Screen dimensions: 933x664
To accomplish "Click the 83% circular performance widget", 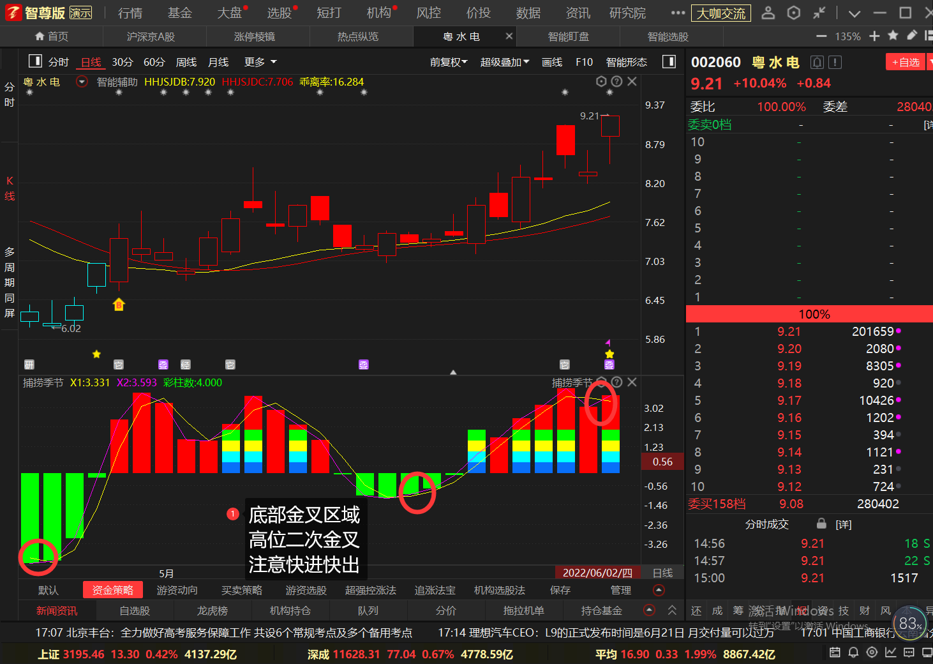I will coord(909,623).
